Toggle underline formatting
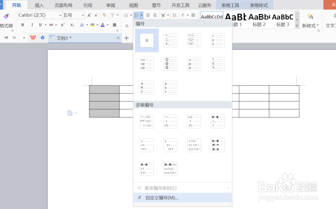The image size is (336, 209). pyautogui.click(x=40, y=25)
